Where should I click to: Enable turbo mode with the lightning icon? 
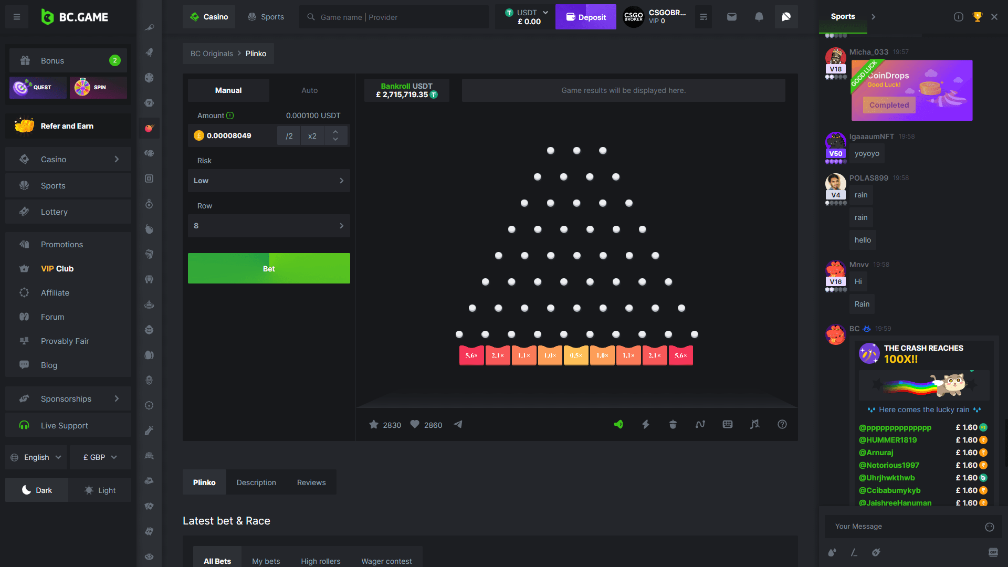click(646, 424)
